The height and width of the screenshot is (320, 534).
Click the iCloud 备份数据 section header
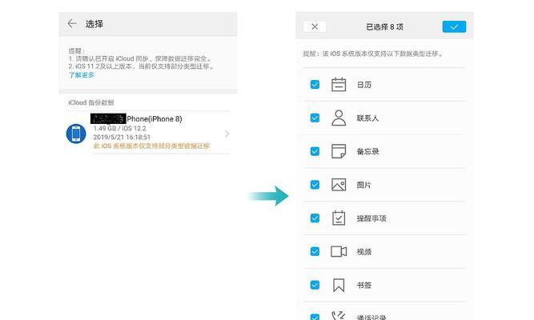click(x=91, y=102)
